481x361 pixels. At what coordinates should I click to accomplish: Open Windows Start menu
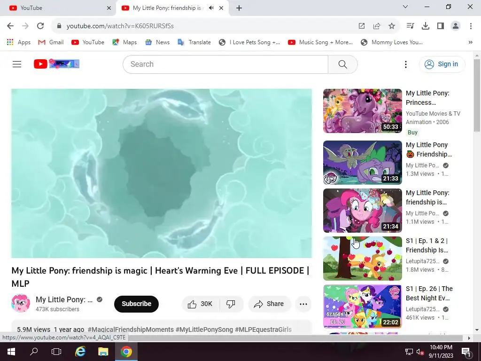11,352
